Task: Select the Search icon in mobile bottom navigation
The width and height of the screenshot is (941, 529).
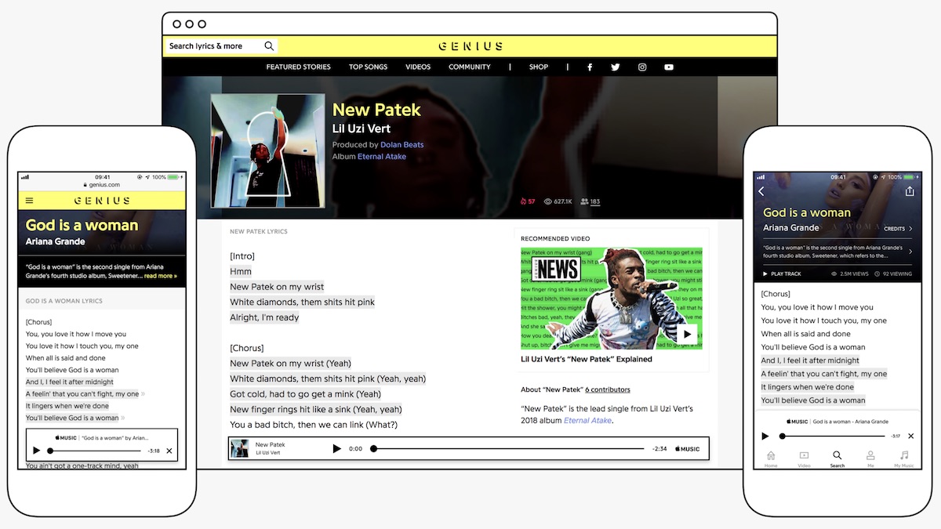Action: point(837,458)
